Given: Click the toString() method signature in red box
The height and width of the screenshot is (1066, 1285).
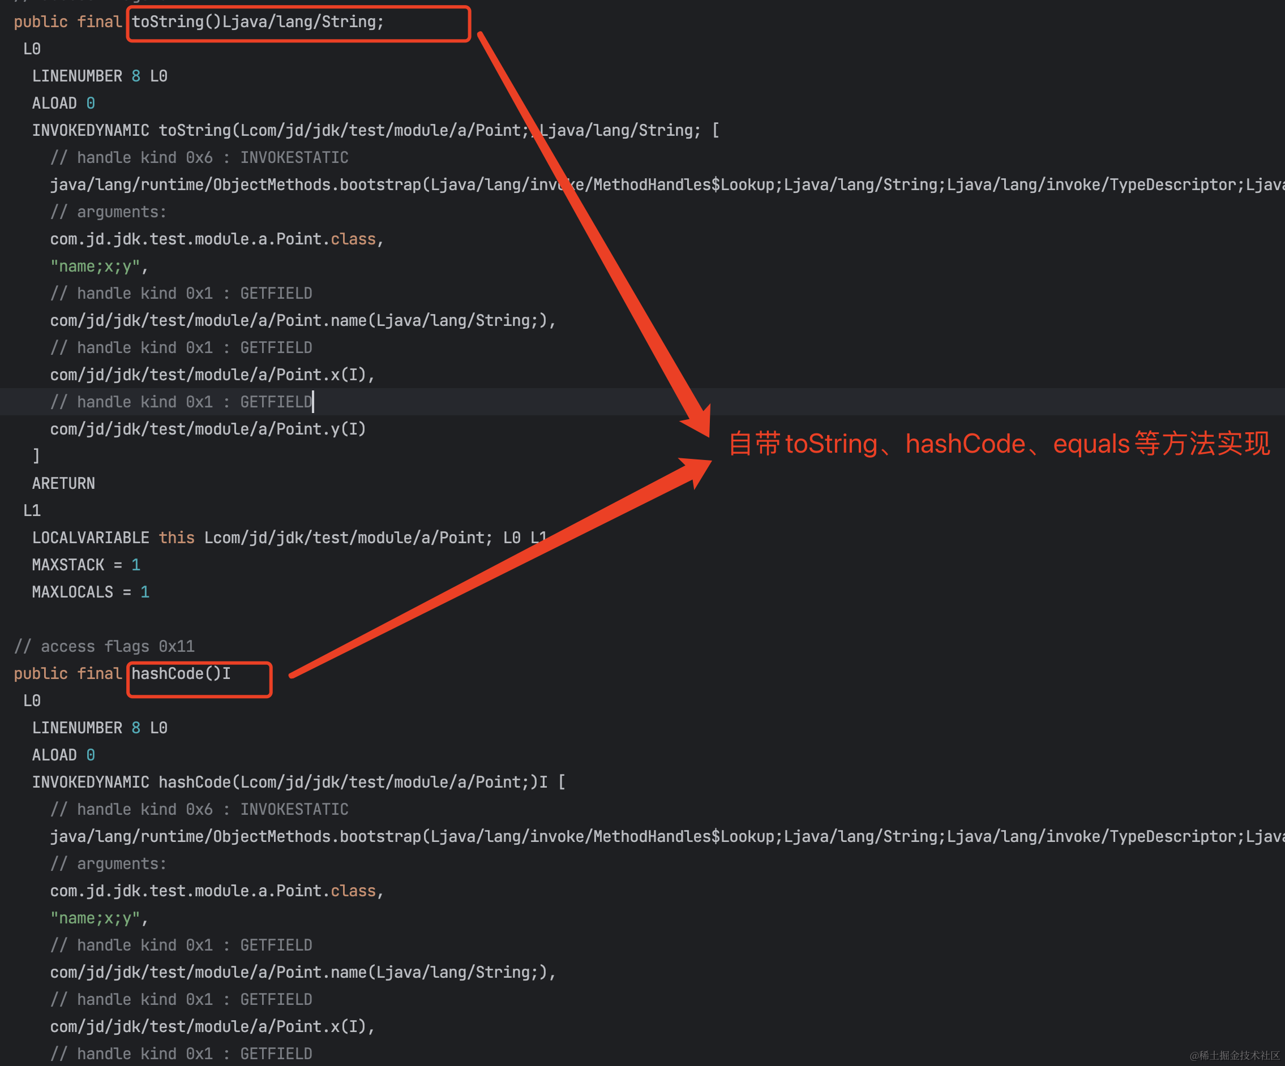Looking at the screenshot, I should (x=258, y=22).
